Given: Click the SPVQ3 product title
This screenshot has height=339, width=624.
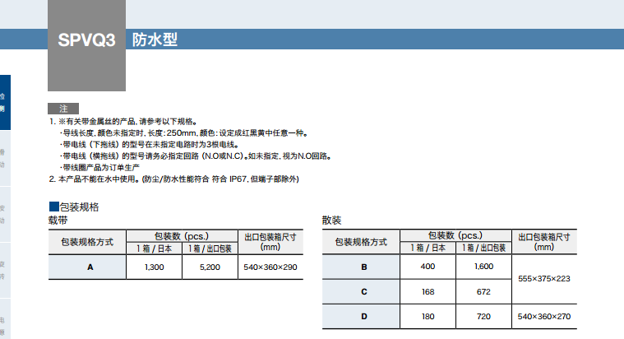Looking at the screenshot, I should click(x=86, y=41).
